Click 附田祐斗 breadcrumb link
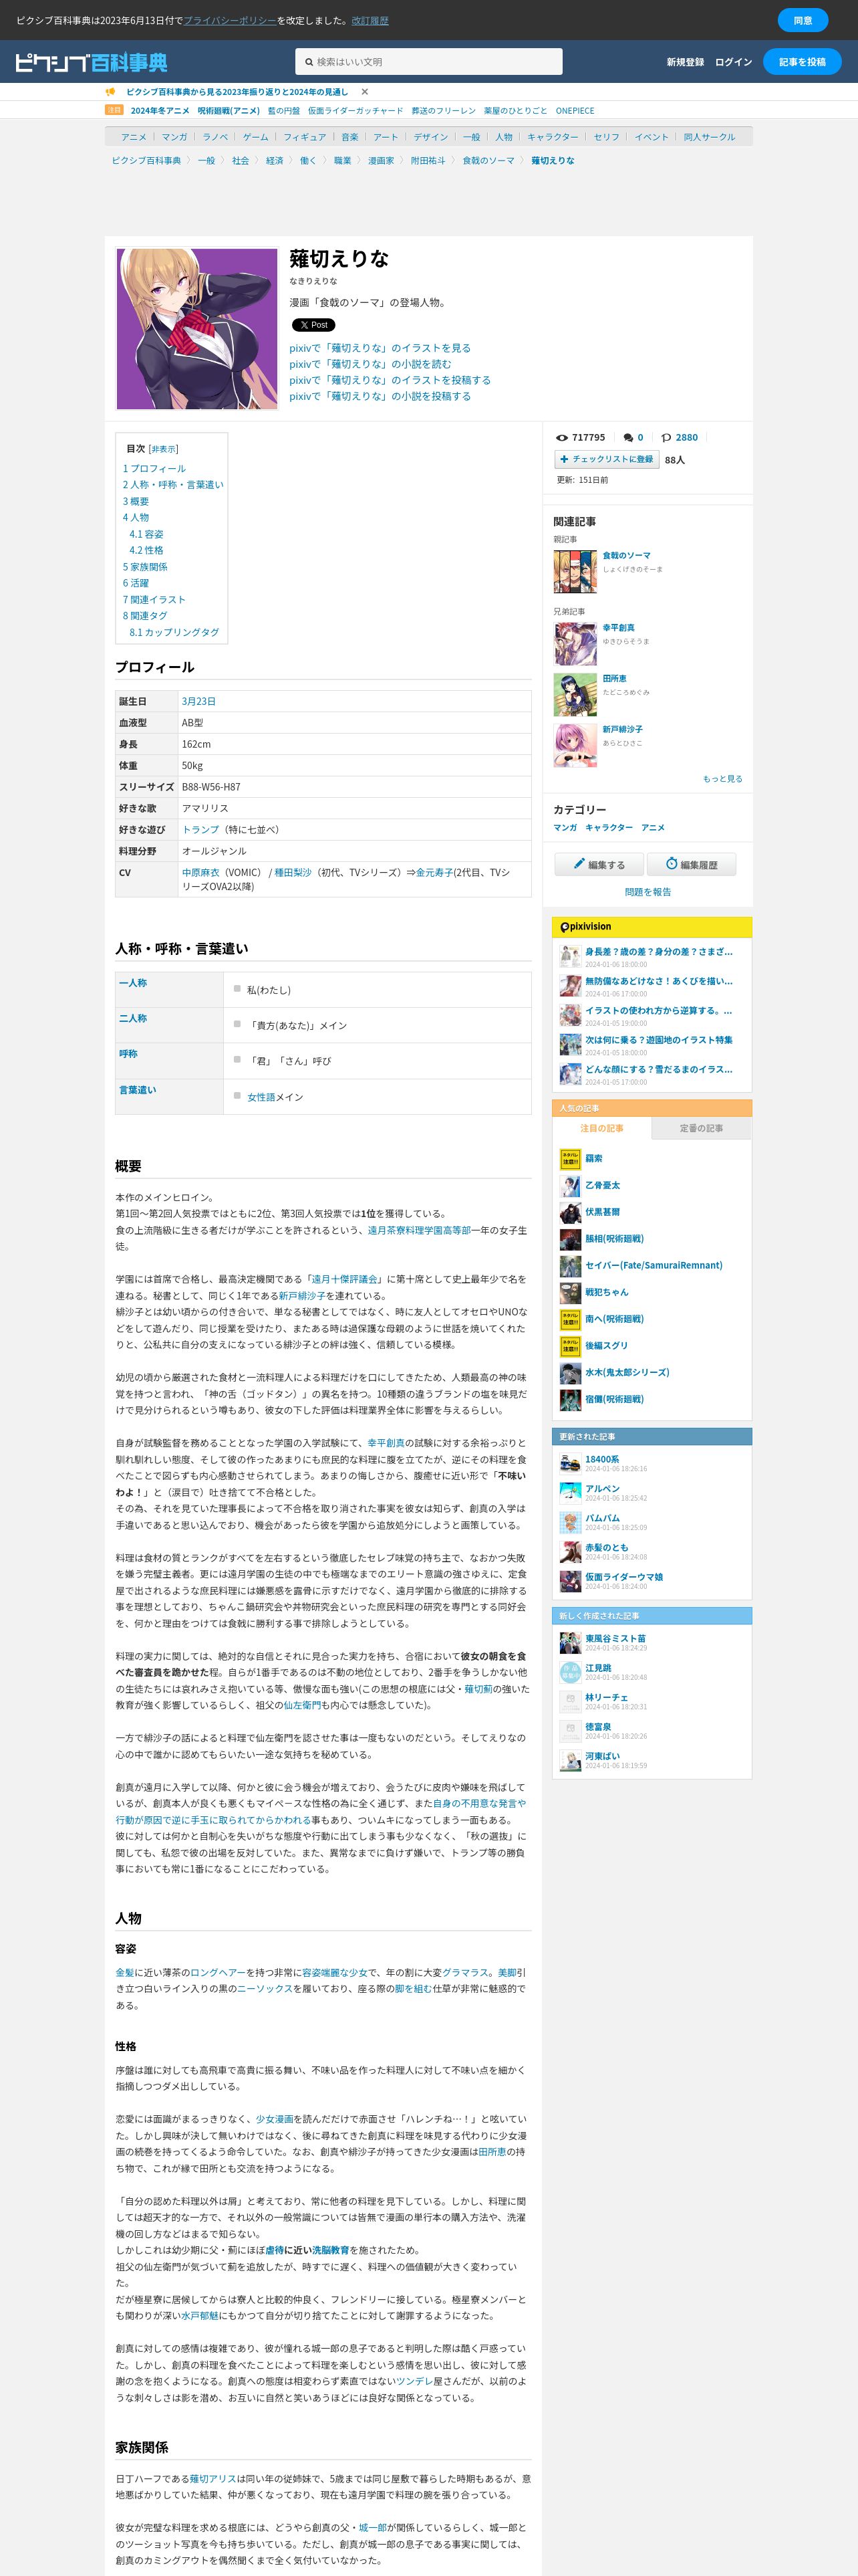This screenshot has width=858, height=2576. click(428, 160)
